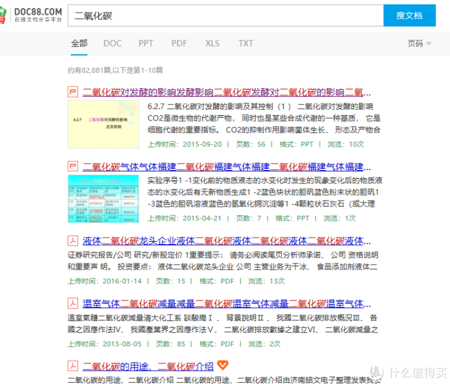Click PPT icon beside first search result

73,92
